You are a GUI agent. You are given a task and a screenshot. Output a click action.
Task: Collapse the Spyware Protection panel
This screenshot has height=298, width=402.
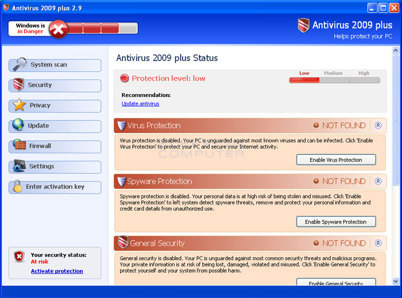coord(378,181)
